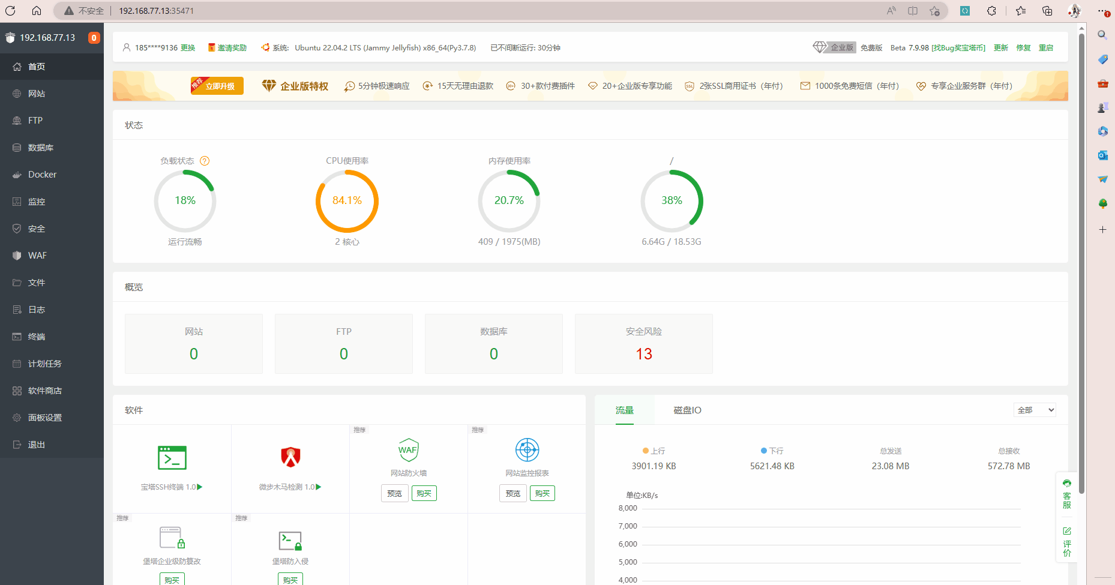Image resolution: width=1115 pixels, height=585 pixels.
Task: Click 购买 under 网站监控报表
Action: coord(542,493)
